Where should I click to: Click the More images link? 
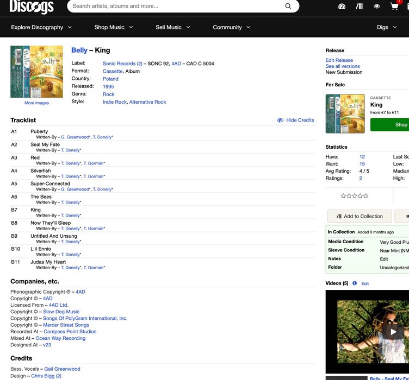36,103
